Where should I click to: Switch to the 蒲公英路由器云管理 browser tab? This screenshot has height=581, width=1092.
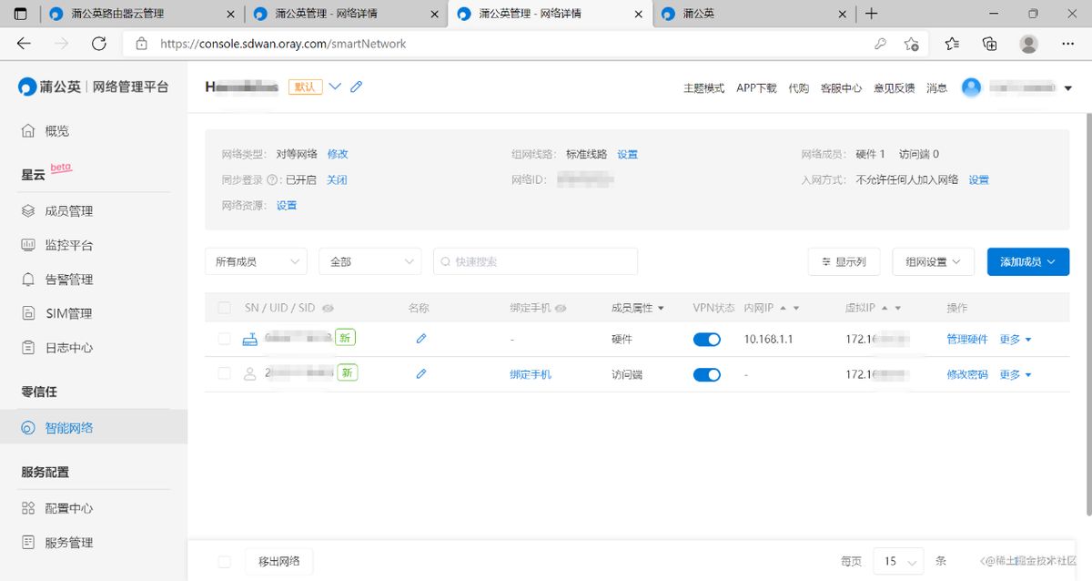117,14
